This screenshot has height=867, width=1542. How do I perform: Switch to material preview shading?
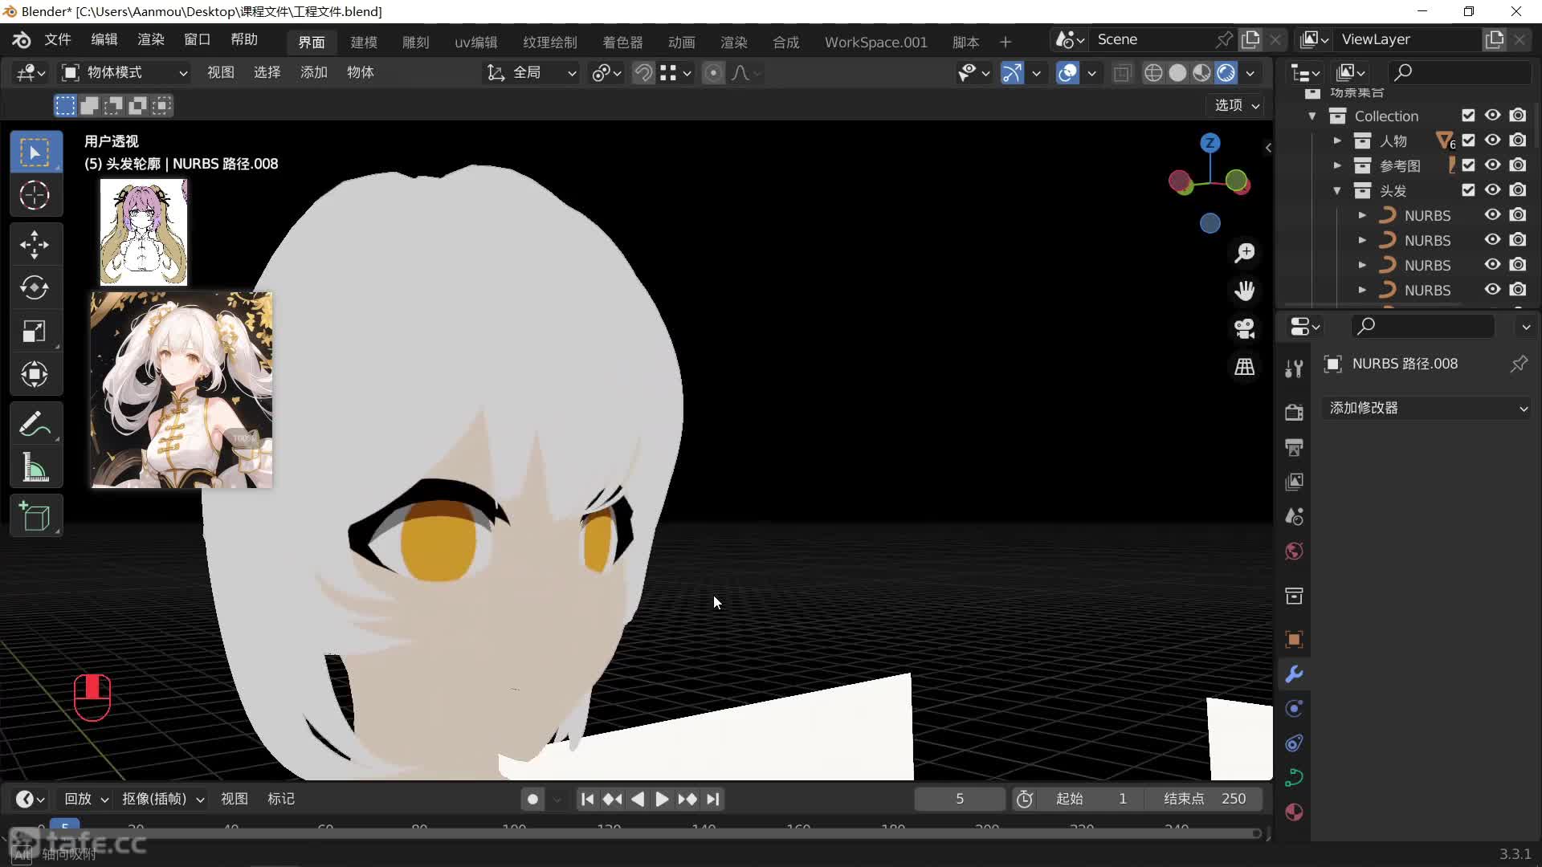coord(1201,73)
